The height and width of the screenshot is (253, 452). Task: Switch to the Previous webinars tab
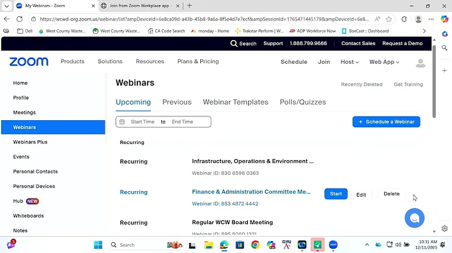(x=176, y=102)
